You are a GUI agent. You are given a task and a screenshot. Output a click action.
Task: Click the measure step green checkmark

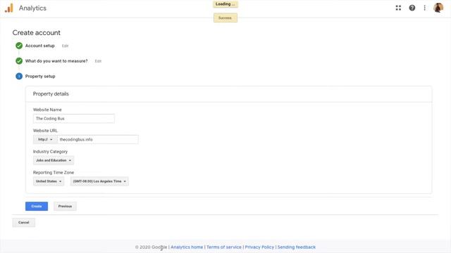pyautogui.click(x=19, y=61)
